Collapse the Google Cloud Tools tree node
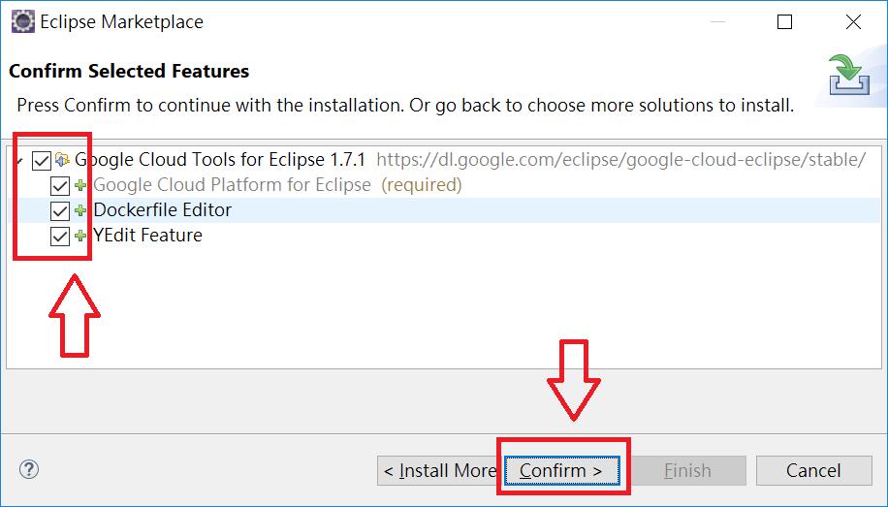Image resolution: width=888 pixels, height=507 pixels. coord(19,161)
